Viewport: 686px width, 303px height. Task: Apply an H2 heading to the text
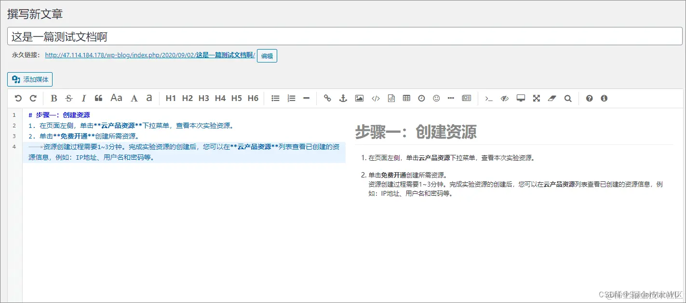tap(187, 98)
